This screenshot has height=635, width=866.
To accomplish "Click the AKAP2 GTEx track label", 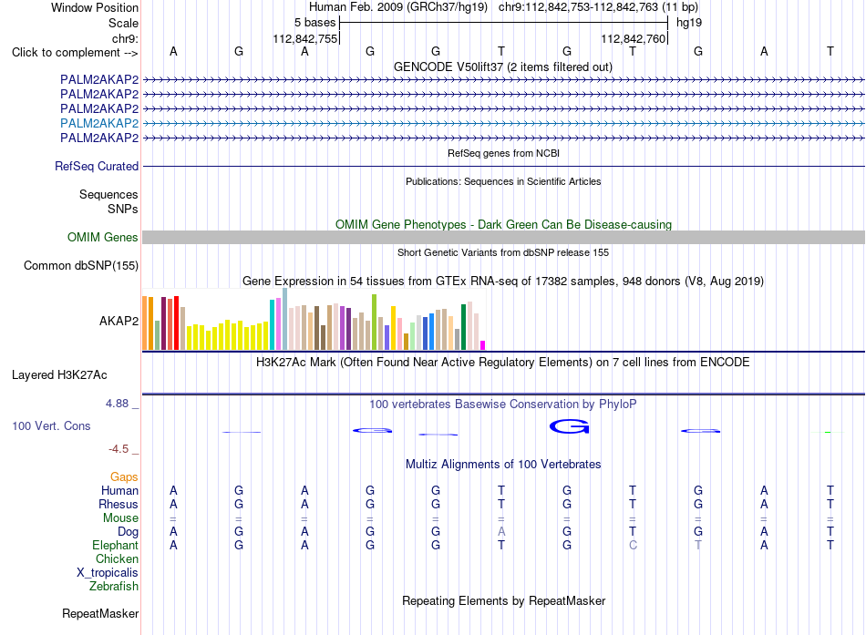I will [x=119, y=321].
